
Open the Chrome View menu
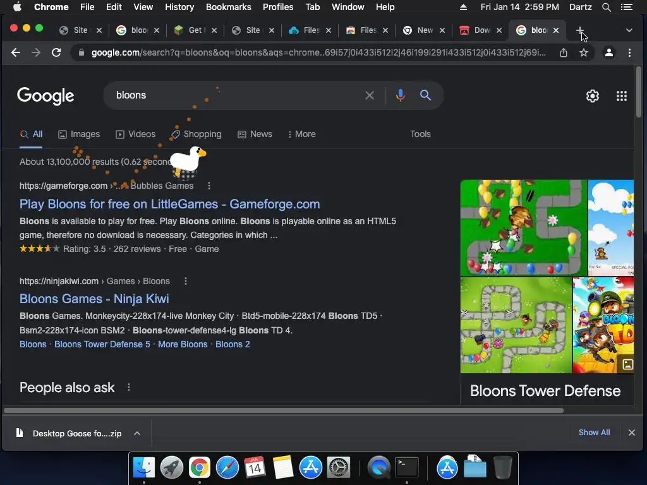pos(143,7)
